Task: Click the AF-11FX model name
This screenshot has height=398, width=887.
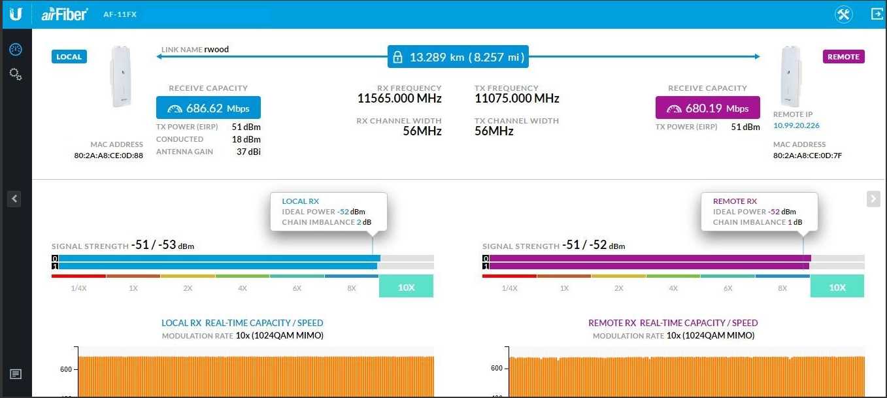Action: tap(120, 14)
